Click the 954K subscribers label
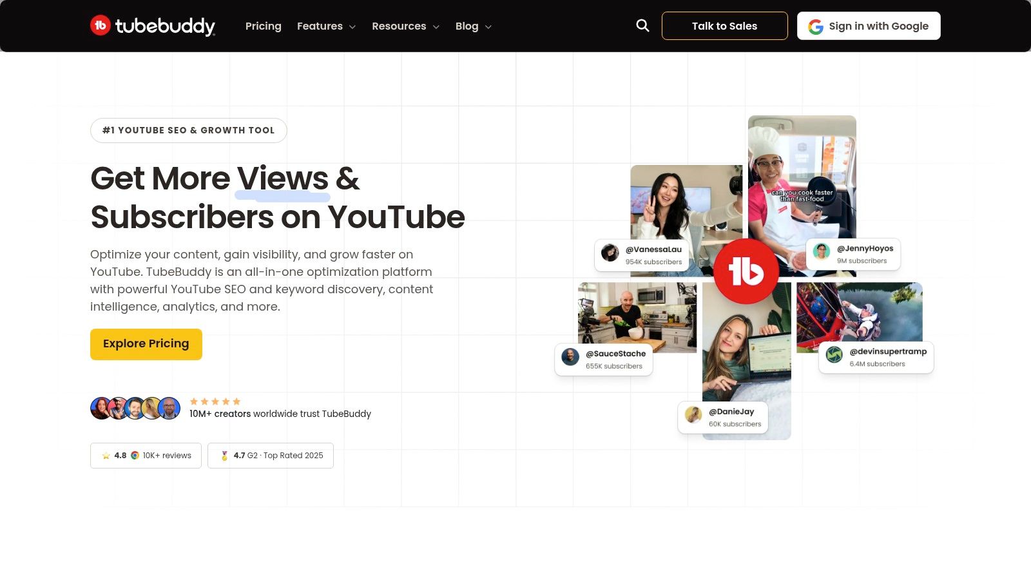The height and width of the screenshot is (580, 1031). (653, 262)
